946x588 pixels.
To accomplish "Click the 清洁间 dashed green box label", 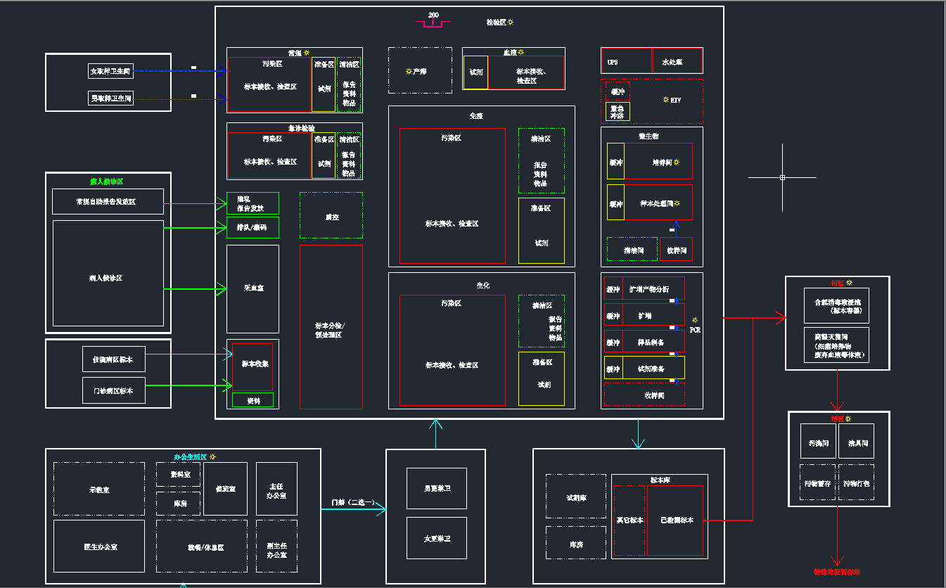I will click(633, 250).
